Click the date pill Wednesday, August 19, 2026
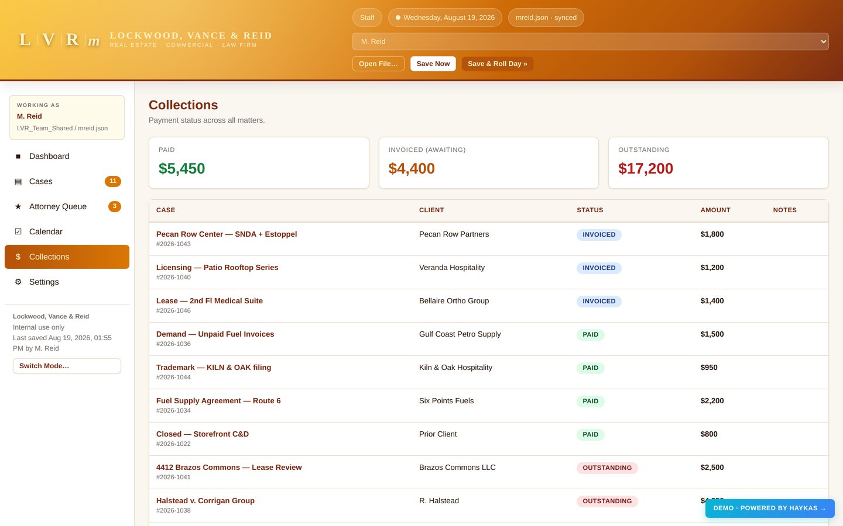The width and height of the screenshot is (843, 526). click(445, 18)
